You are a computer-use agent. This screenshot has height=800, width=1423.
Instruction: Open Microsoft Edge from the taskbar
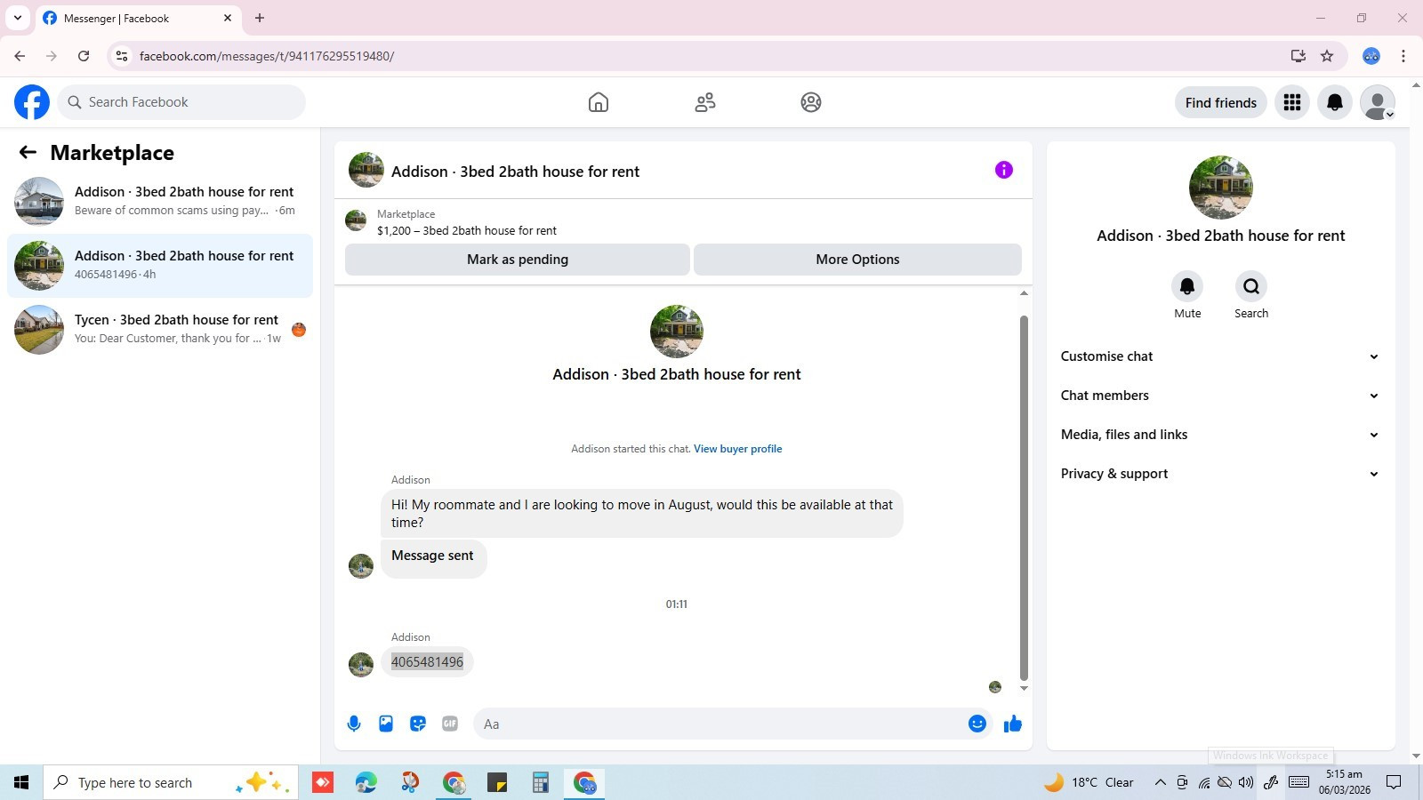tap(366, 782)
